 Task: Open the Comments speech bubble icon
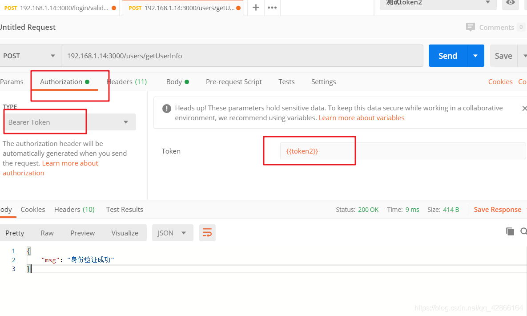tap(471, 27)
